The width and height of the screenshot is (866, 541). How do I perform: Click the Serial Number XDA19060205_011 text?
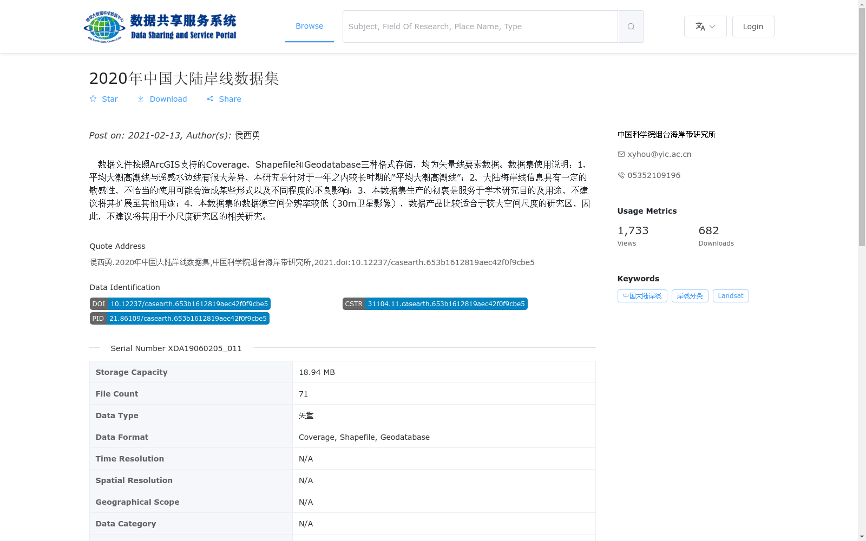pyautogui.click(x=176, y=348)
